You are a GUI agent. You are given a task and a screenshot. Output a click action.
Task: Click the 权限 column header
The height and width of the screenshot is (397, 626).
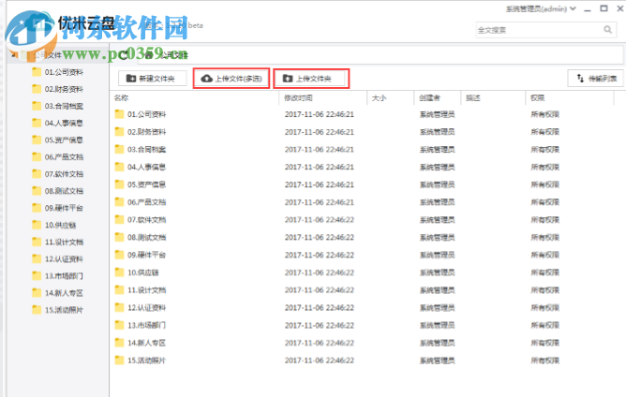pos(537,97)
